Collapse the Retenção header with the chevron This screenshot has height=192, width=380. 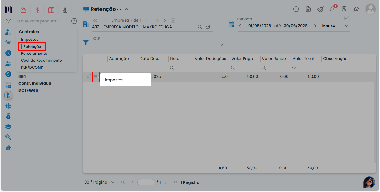coord(126,9)
